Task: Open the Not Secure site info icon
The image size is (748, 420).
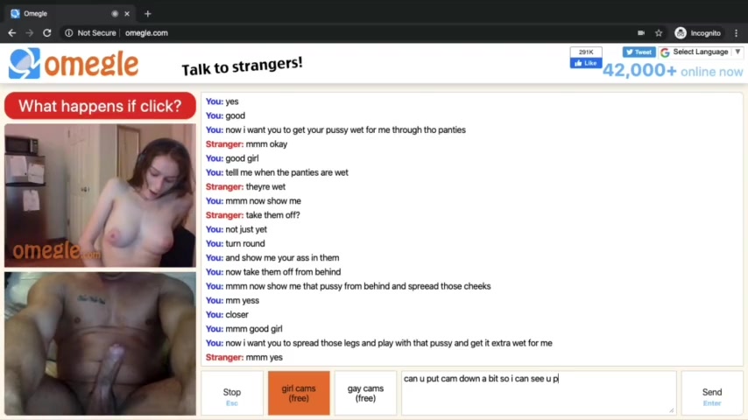Action: tap(68, 33)
